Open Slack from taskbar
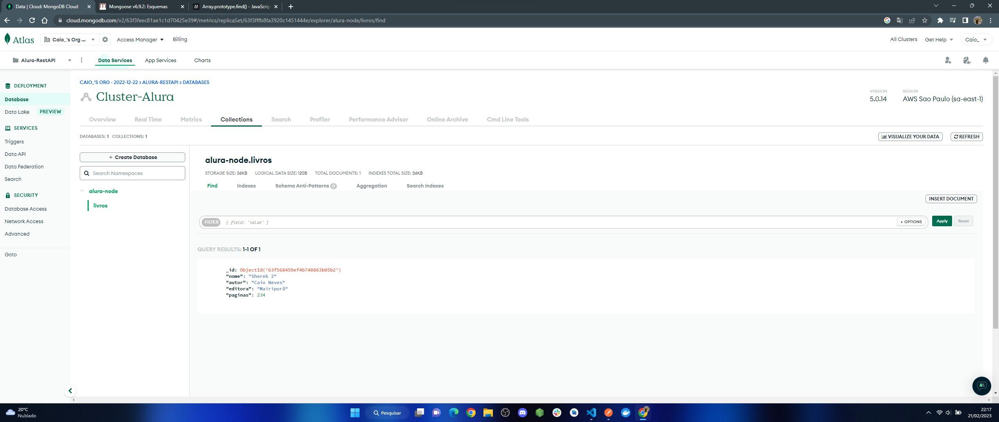Viewport: 999px width, 422px height. point(557,413)
